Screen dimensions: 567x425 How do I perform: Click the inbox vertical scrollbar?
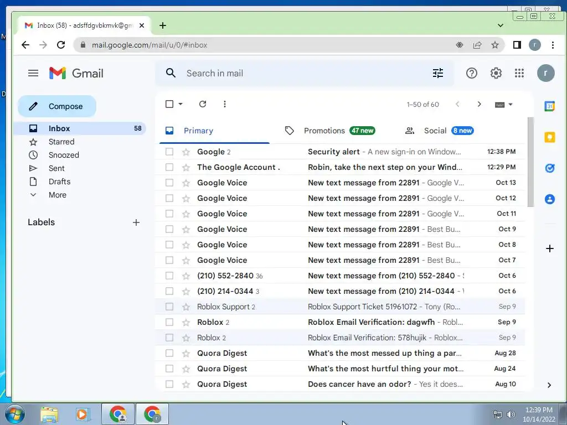point(531,162)
